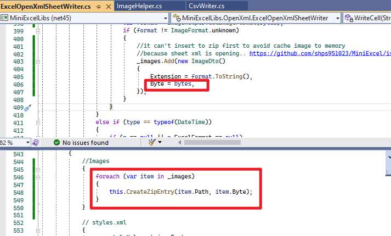Switch to the ImageHelper.cs tab
This screenshot has width=391, height=236.
(x=139, y=6)
